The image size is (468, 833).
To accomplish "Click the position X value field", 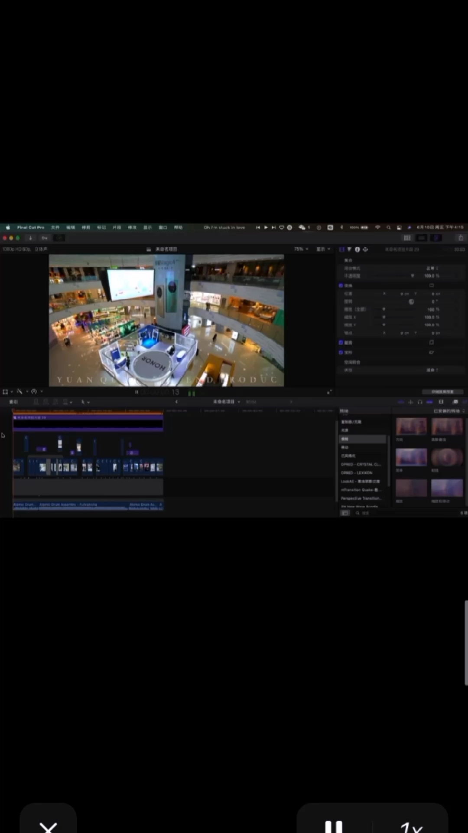I will click(404, 294).
